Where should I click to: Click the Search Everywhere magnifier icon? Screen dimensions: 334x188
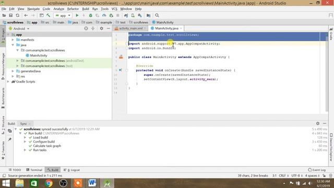(157, 15)
